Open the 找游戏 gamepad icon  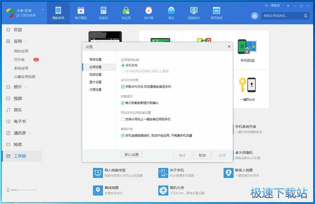[103, 10]
